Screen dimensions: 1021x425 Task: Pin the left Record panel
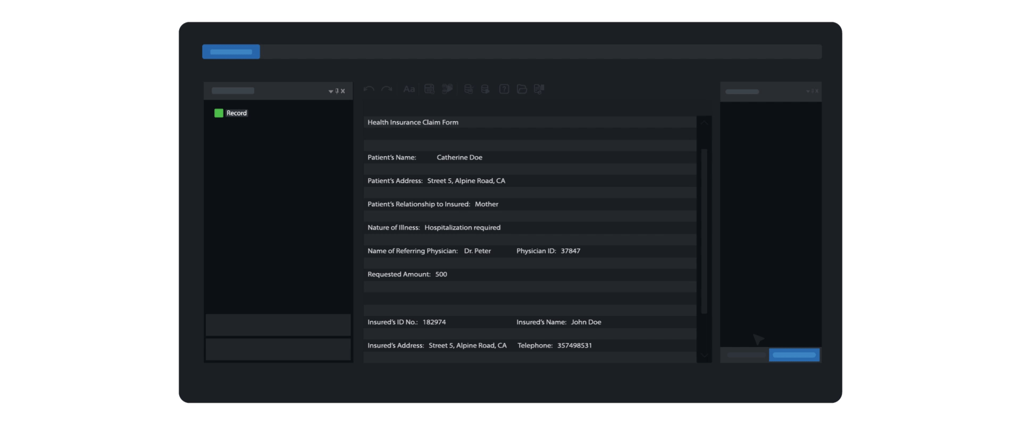point(337,91)
